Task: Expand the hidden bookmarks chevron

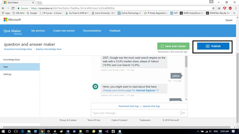Action: tap(234, 13)
